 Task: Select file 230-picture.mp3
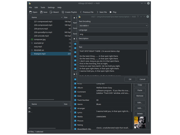[x=41, y=29]
